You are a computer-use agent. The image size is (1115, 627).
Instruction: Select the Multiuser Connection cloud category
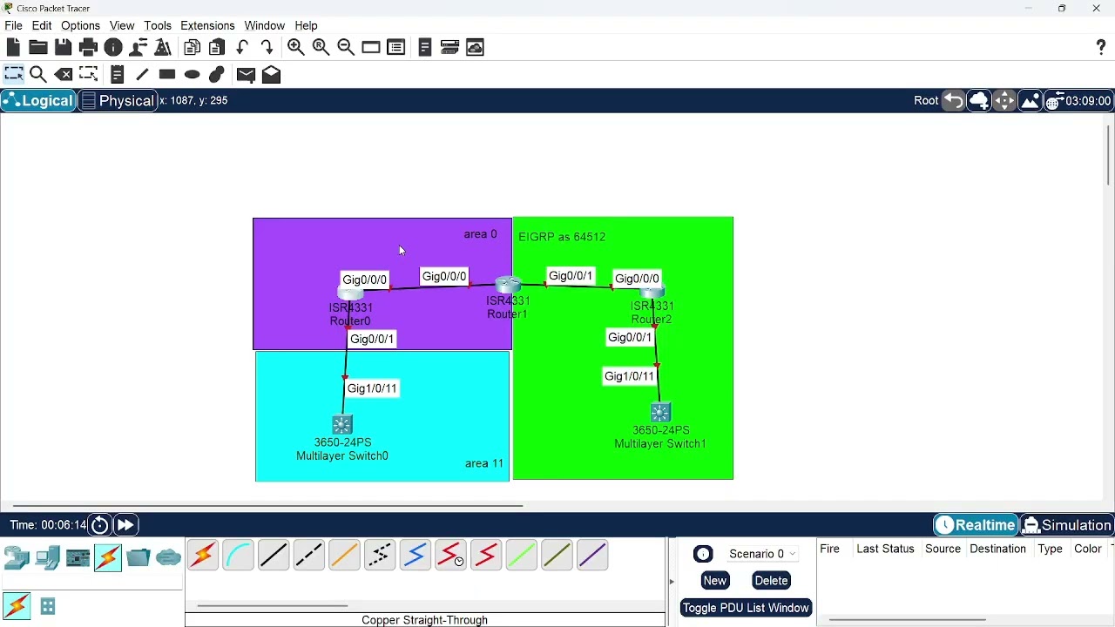pyautogui.click(x=169, y=557)
